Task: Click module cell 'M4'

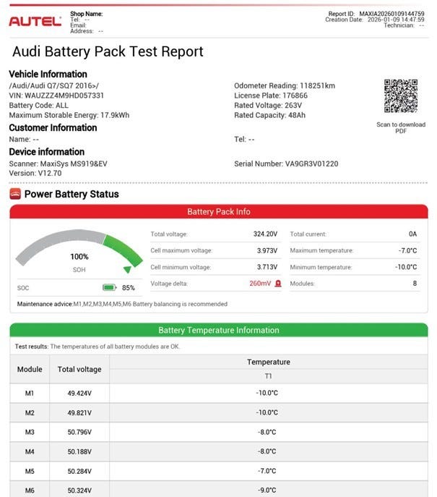Action: [30, 451]
